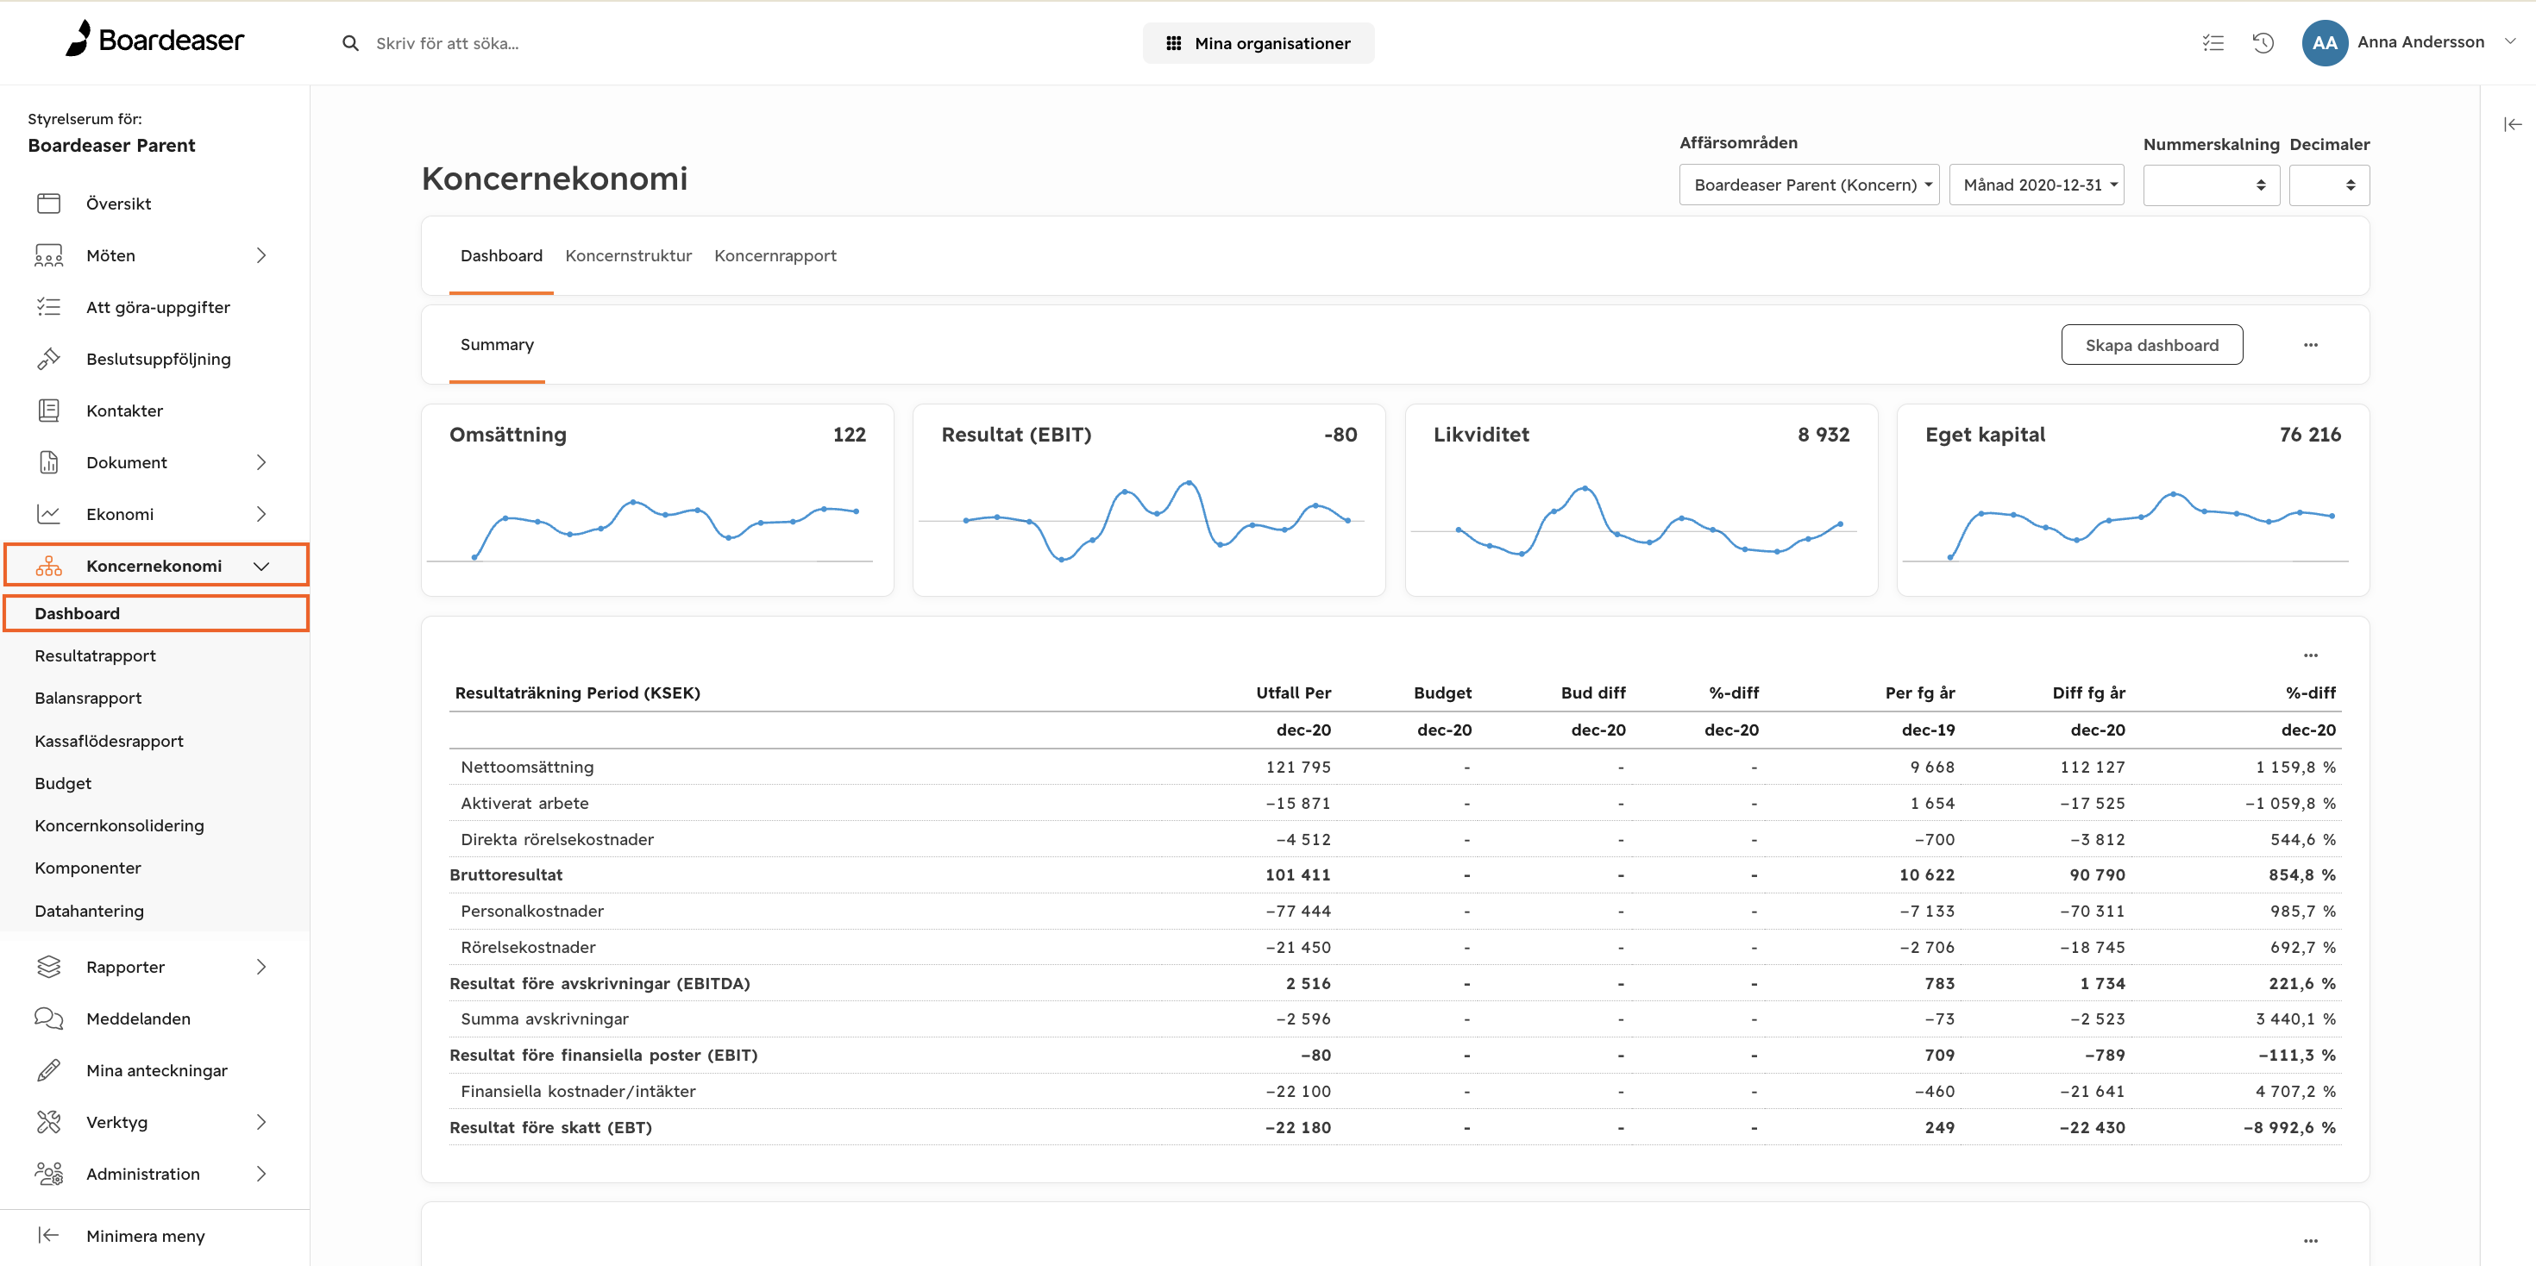This screenshot has width=2536, height=1266.
Task: Click the Meddelanden chat bubble icon
Action: pyautogui.click(x=49, y=1018)
